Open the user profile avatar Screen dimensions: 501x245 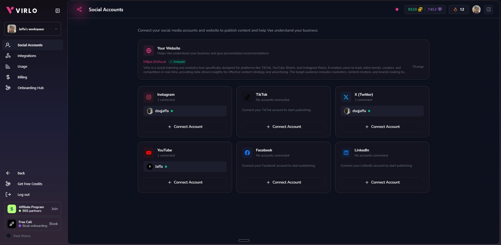476,9
